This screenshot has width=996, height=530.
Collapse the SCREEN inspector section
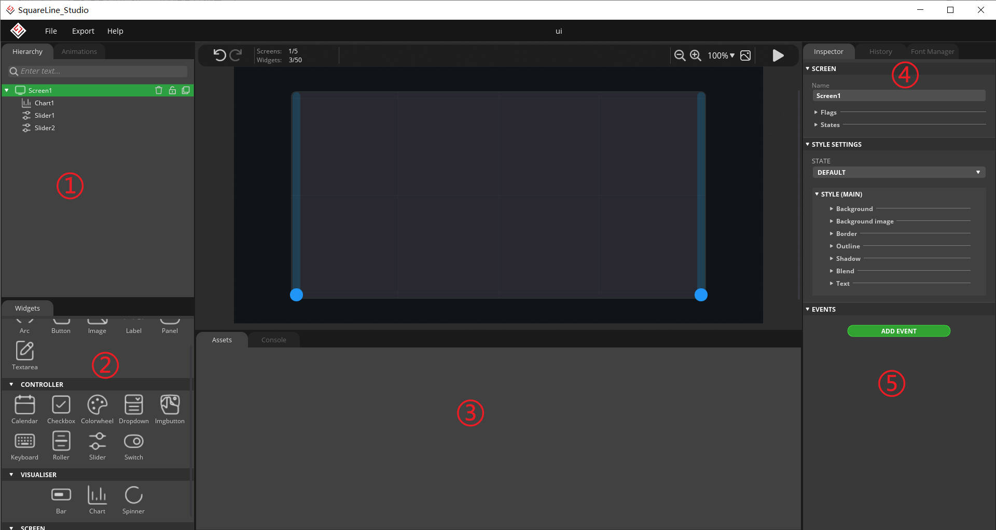[808, 68]
